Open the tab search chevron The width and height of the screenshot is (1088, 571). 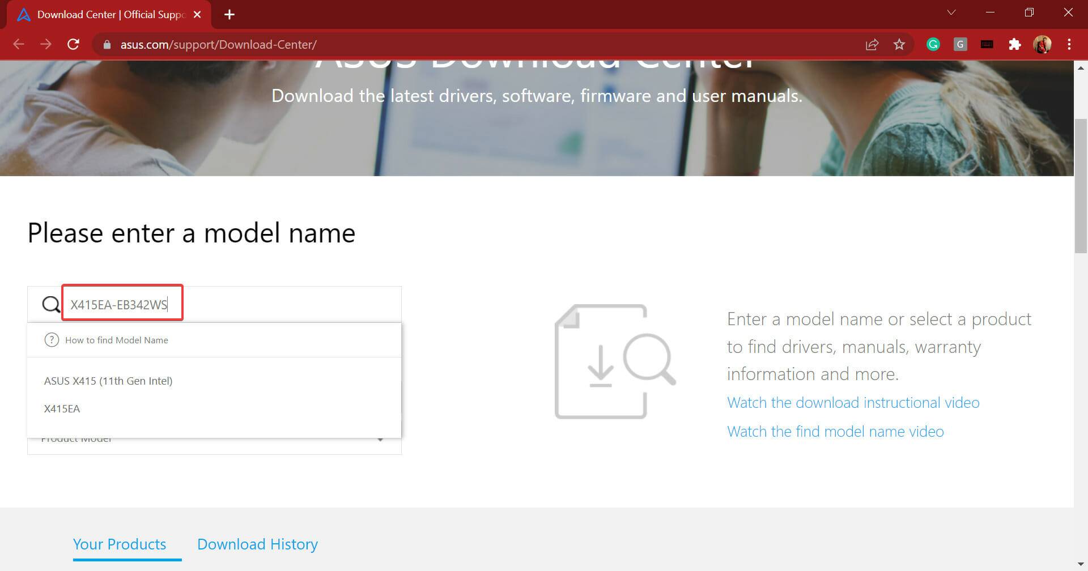coord(951,12)
